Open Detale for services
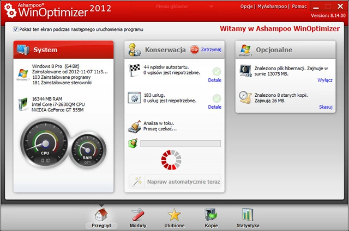This screenshot has height=231, width=349. coord(214,107)
